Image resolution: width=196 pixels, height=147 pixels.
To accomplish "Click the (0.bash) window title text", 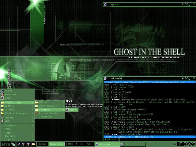I will point(116,78).
